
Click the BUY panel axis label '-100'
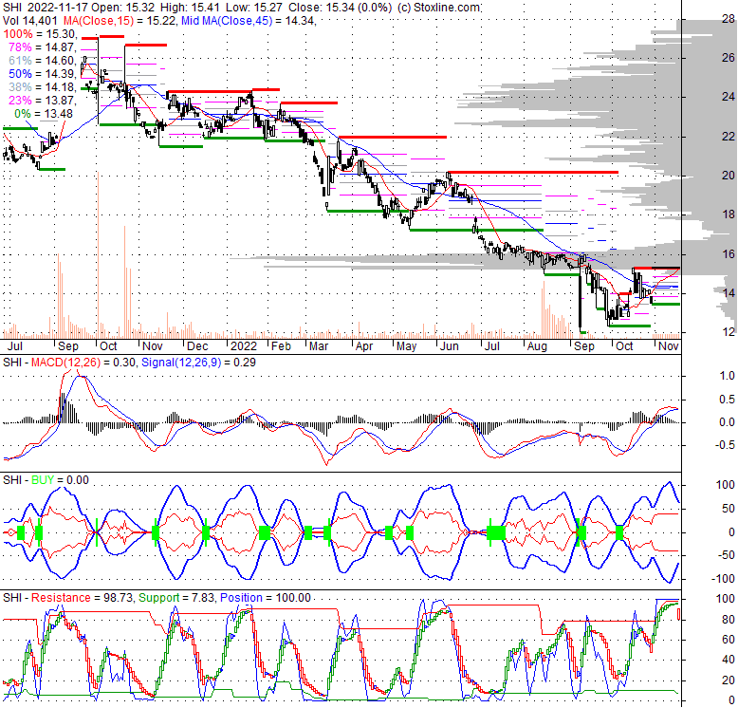click(723, 579)
